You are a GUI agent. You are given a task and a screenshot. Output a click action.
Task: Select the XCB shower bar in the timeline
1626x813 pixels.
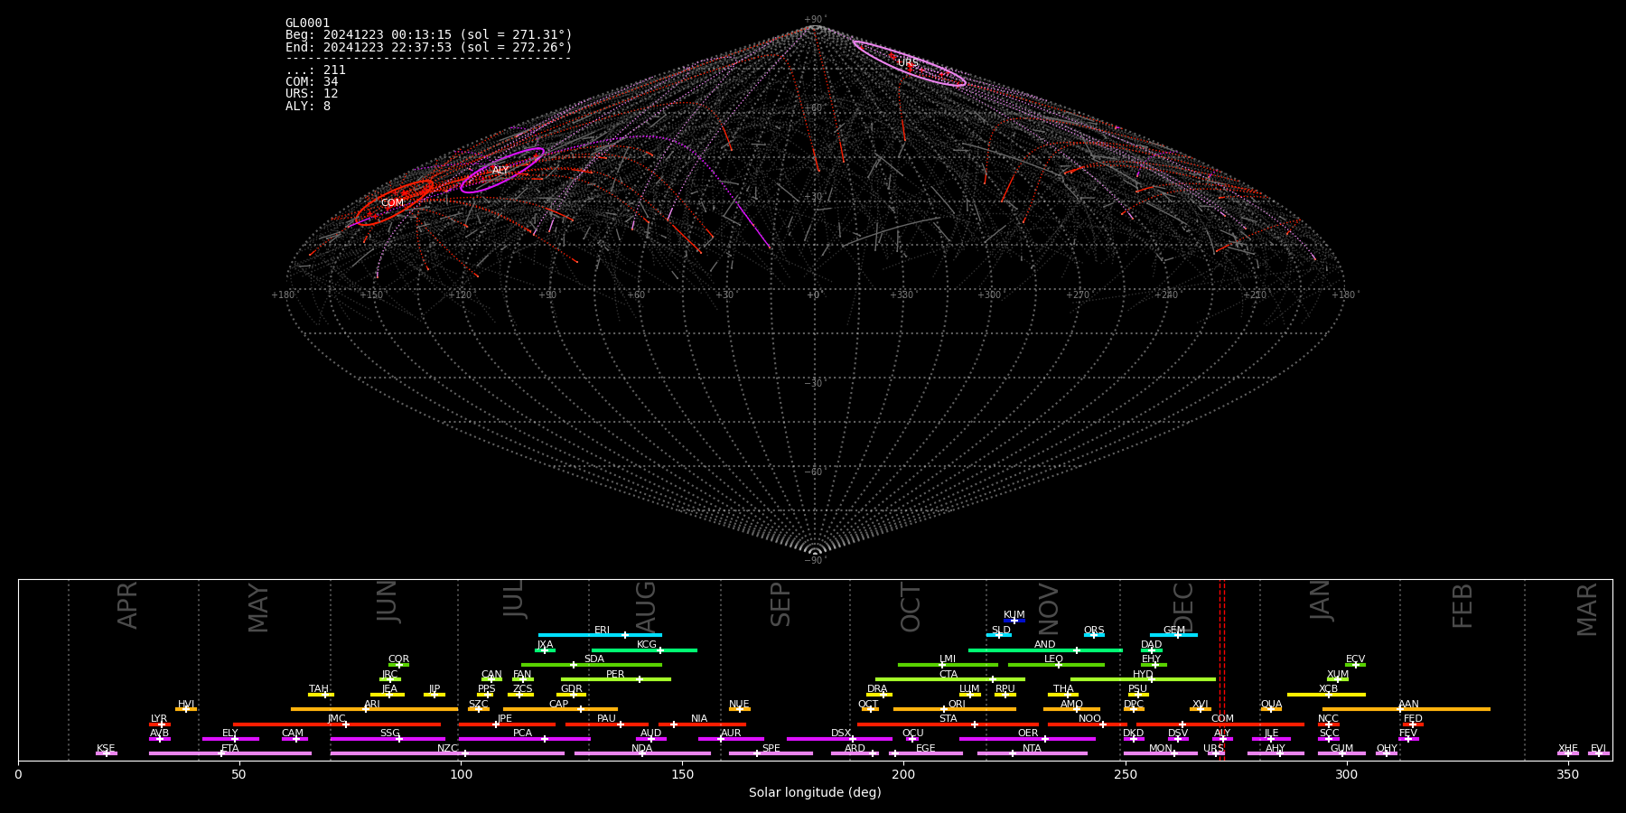point(1326,695)
